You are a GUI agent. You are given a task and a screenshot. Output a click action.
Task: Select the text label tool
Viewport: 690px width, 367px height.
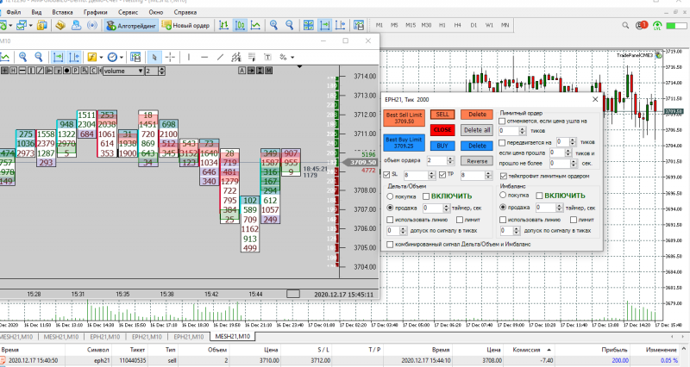point(267,57)
